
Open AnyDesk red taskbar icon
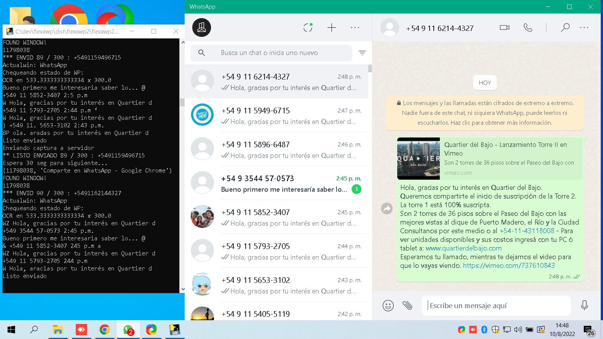click(x=81, y=330)
